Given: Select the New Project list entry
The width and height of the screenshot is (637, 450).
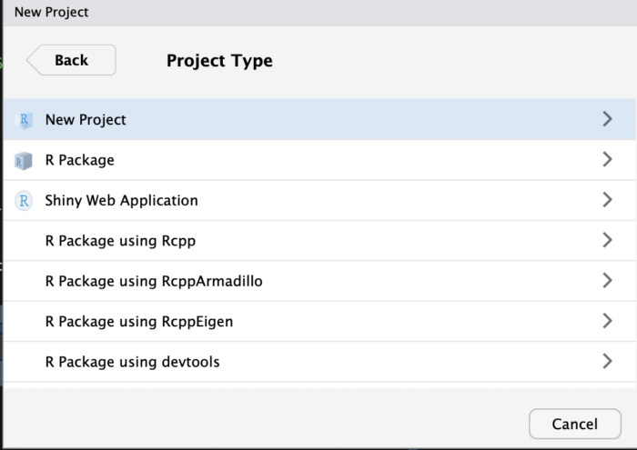Looking at the screenshot, I should [x=319, y=119].
